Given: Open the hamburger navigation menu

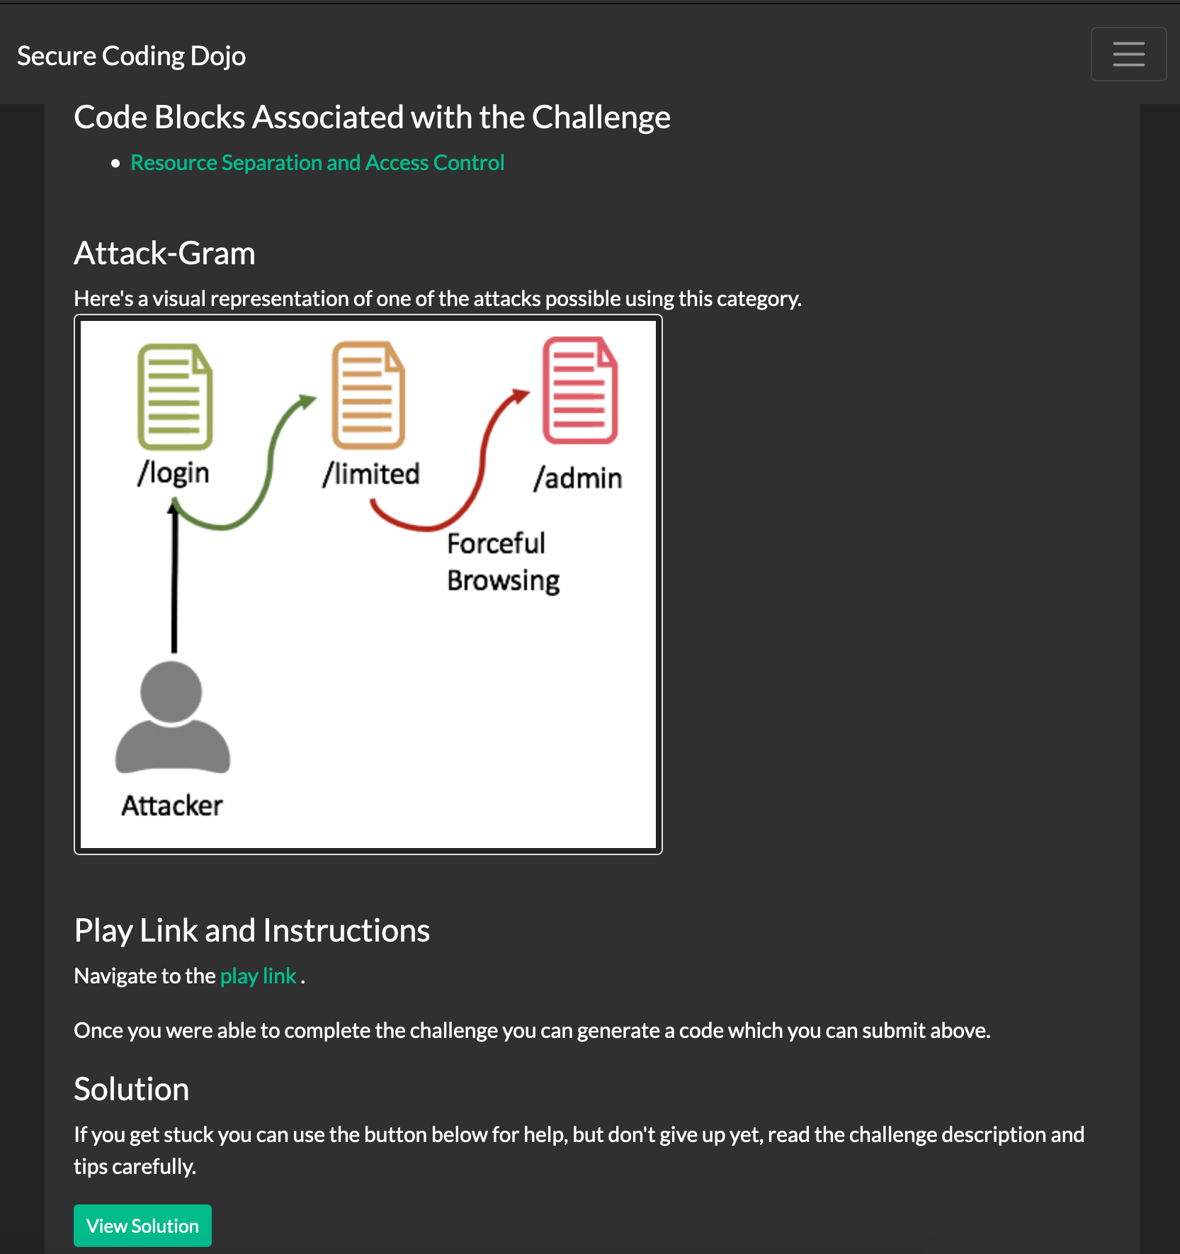Looking at the screenshot, I should [x=1128, y=55].
